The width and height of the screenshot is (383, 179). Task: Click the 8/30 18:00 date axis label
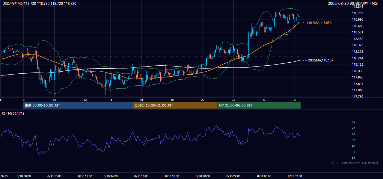[x=172, y=176]
